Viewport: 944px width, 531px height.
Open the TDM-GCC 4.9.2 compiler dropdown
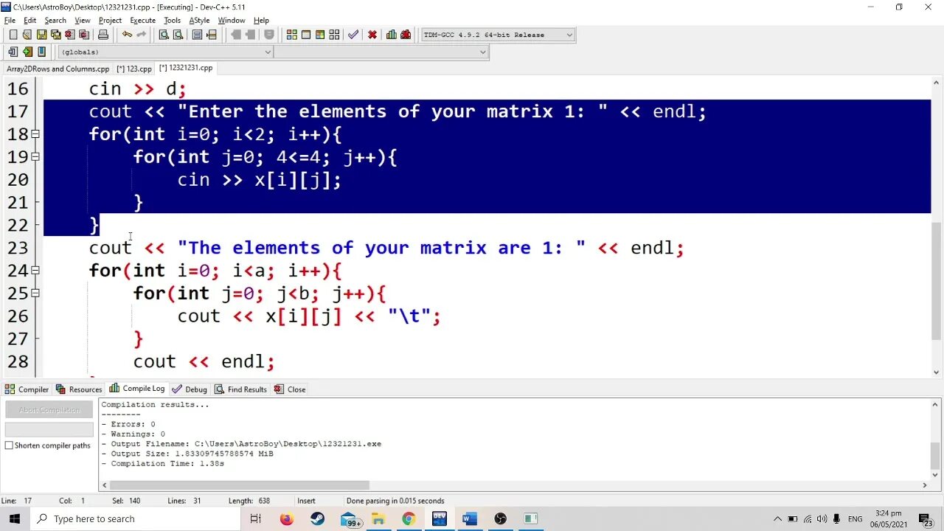498,35
